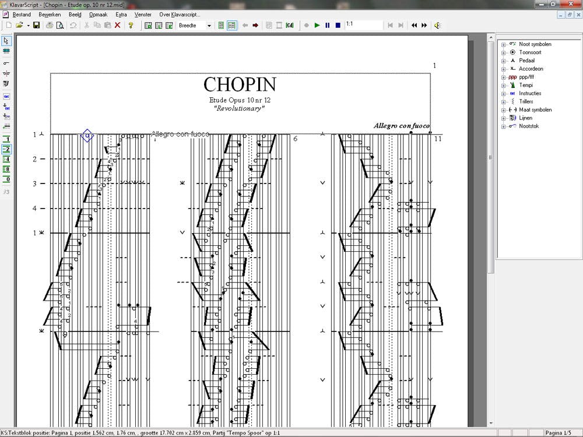Image resolution: width=583 pixels, height=437 pixels.
Task: Expand the Noot symbolen tree node
Action: pyautogui.click(x=504, y=44)
